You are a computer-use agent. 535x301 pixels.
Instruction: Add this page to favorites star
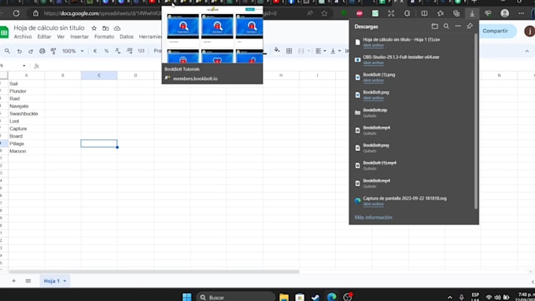pos(324,13)
